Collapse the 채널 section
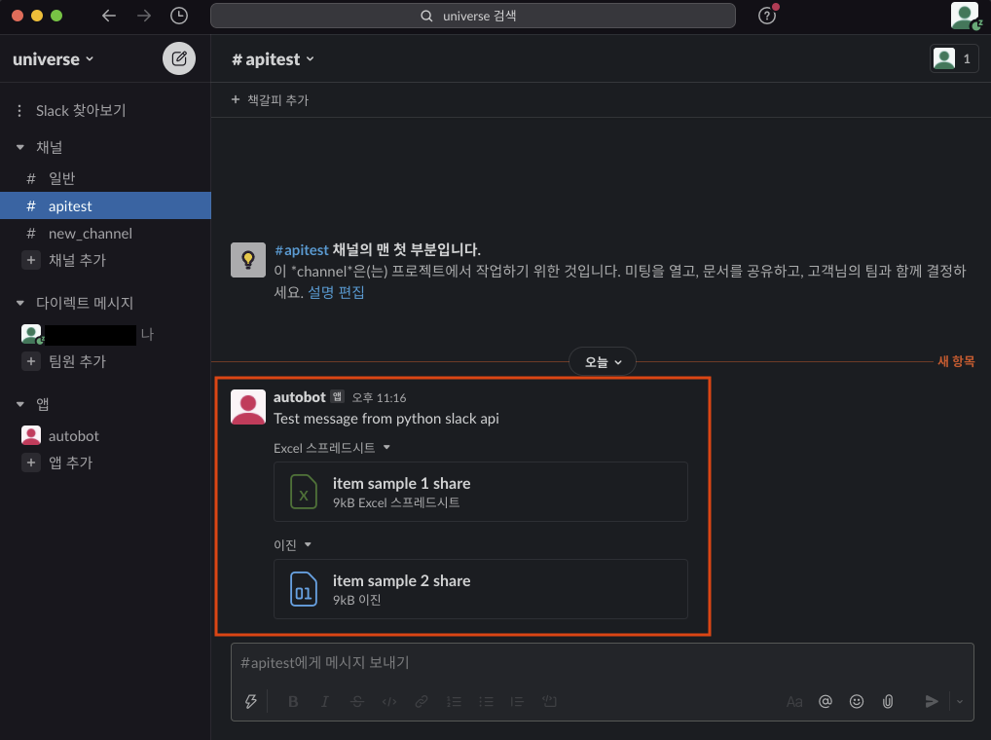 coord(20,147)
